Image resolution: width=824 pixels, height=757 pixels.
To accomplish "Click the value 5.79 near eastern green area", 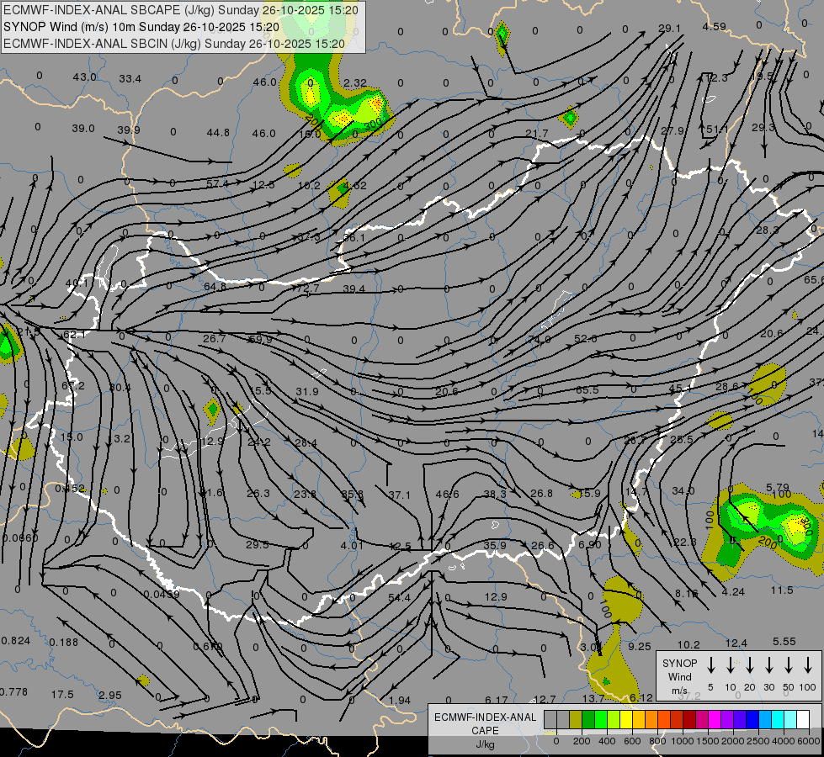I will (778, 488).
